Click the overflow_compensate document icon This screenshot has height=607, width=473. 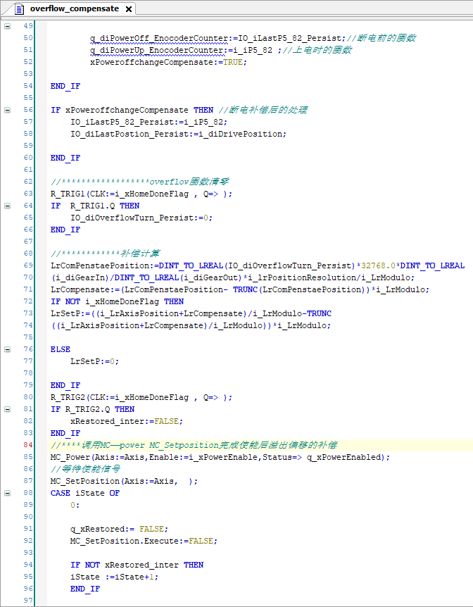coord(18,9)
